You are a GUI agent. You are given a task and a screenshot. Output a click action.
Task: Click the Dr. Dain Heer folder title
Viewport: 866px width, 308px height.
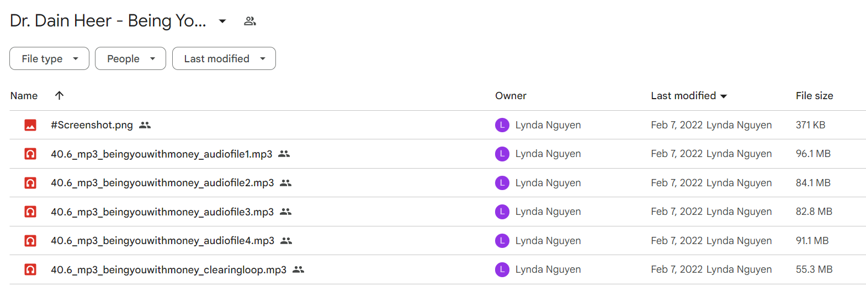coord(108,21)
